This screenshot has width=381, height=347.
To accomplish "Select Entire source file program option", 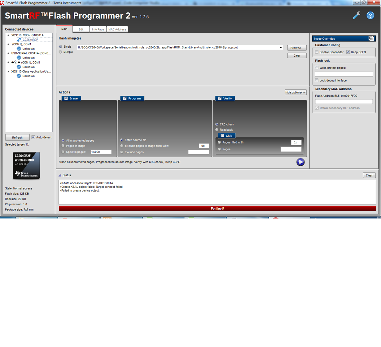I will pos(122,140).
